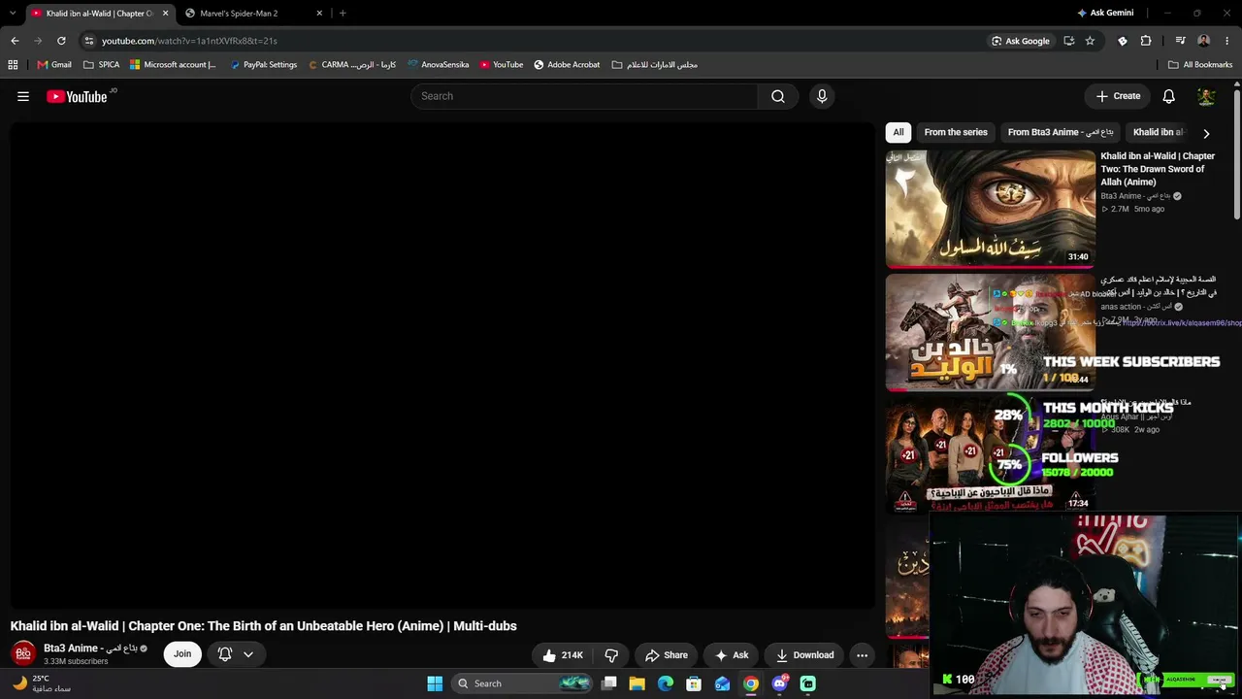Open Chrome media controls icon
This screenshot has width=1242, height=699.
coord(1180,41)
